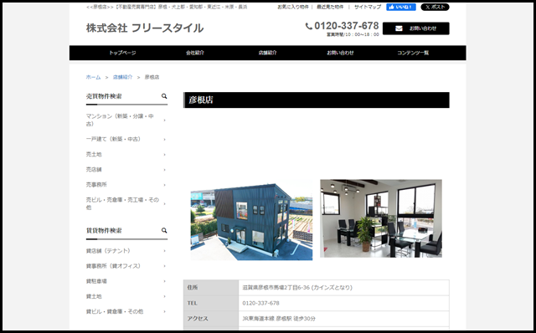The width and height of the screenshot is (536, 333).
Task: Click the chevron next to 貸店舗（テナント）
Action: 164,251
